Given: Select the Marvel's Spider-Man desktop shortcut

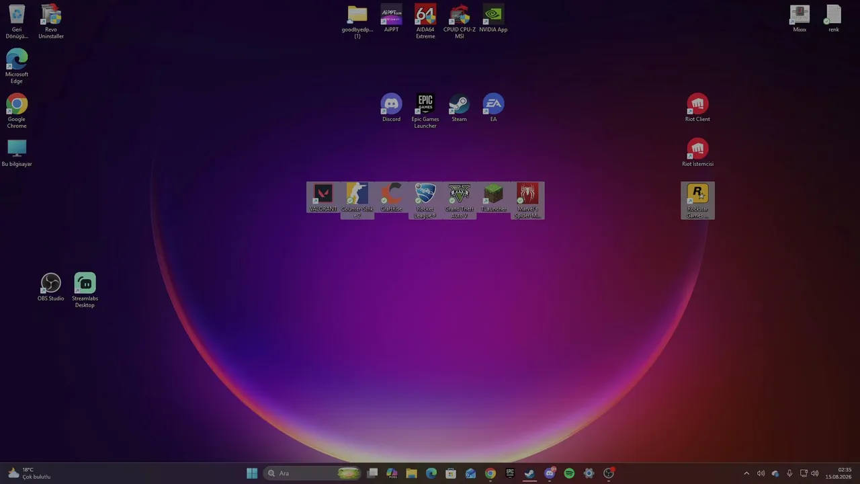Looking at the screenshot, I should pos(527,201).
